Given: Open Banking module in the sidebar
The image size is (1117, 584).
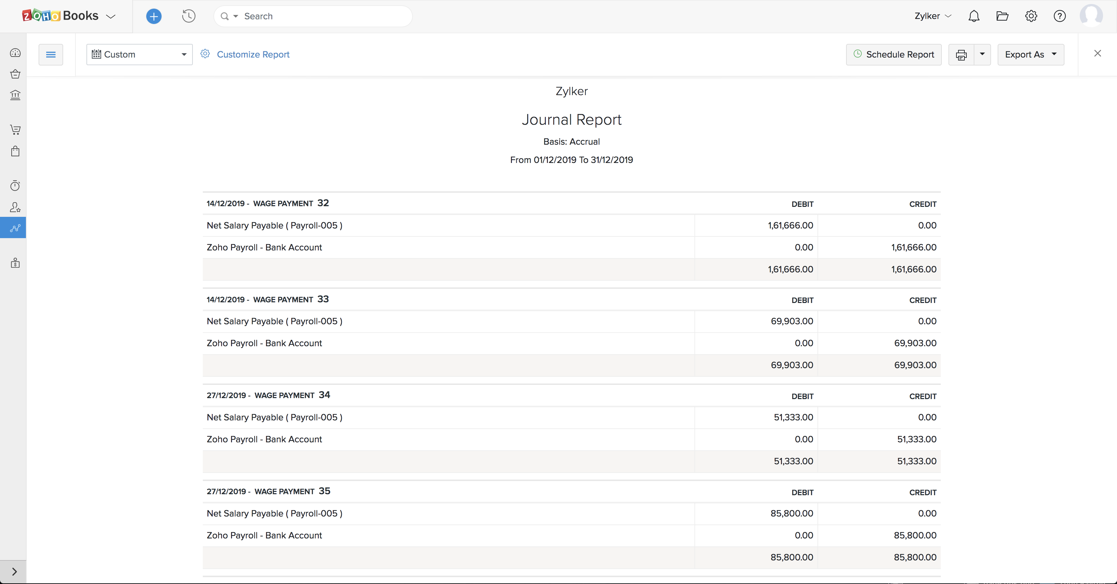Looking at the screenshot, I should click(15, 95).
